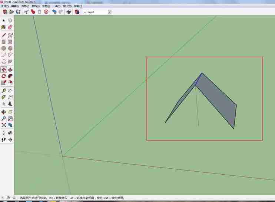Create a new file from toolbar
Image resolution: width=275 pixels, height=202 pixels.
pyautogui.click(x=5, y=12)
